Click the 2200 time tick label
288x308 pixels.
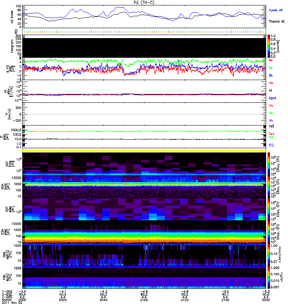[x=266, y=300]
